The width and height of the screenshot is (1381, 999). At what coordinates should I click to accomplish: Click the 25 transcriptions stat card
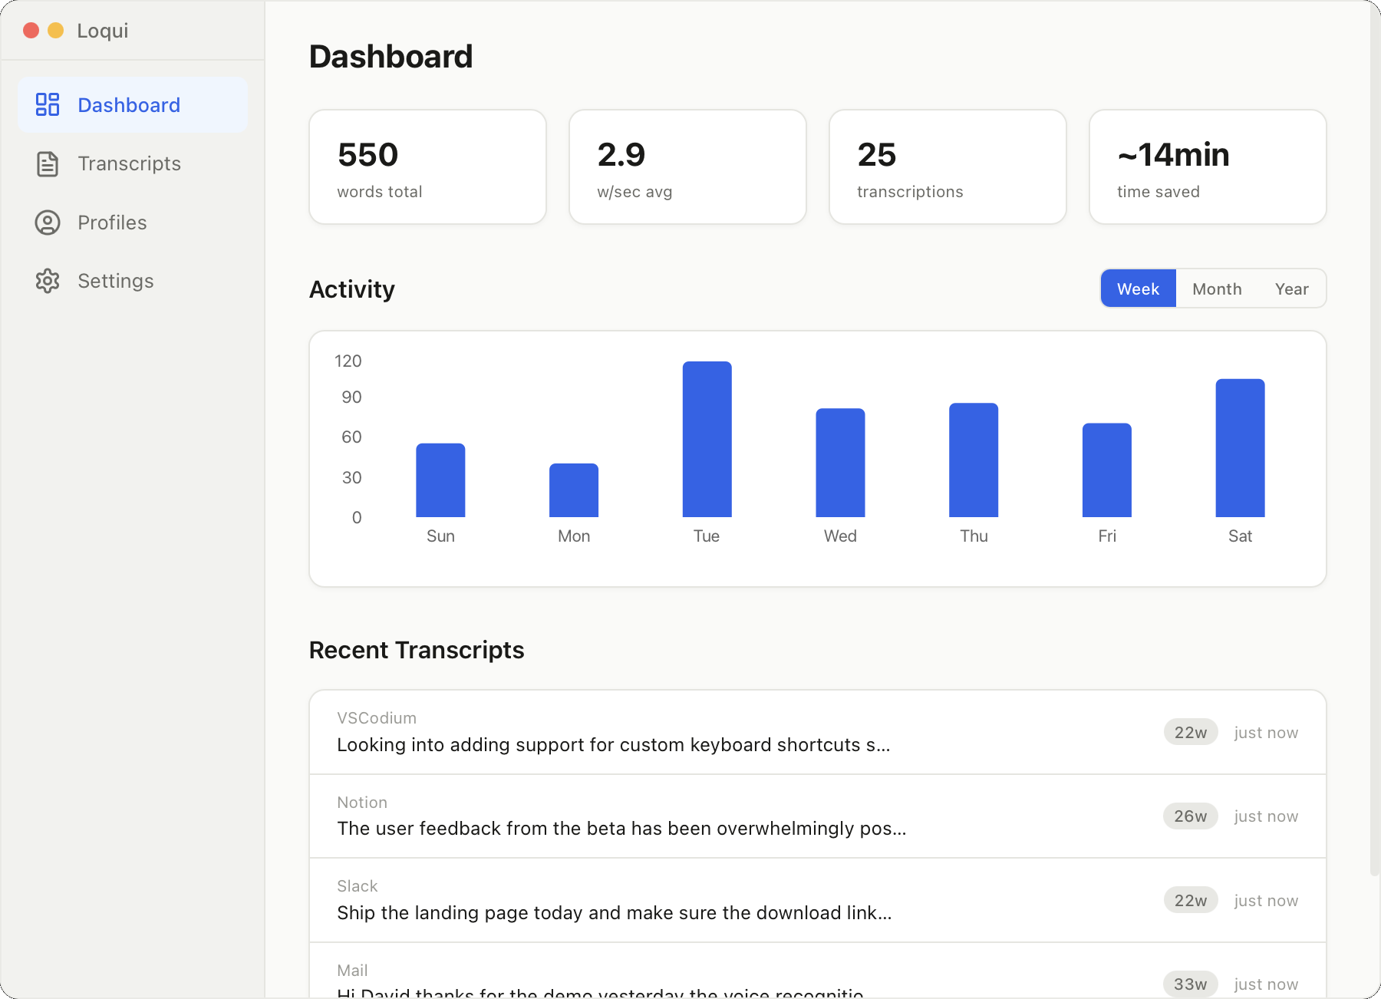click(948, 166)
